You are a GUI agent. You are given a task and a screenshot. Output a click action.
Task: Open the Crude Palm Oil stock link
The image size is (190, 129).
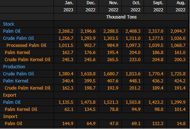19,38
